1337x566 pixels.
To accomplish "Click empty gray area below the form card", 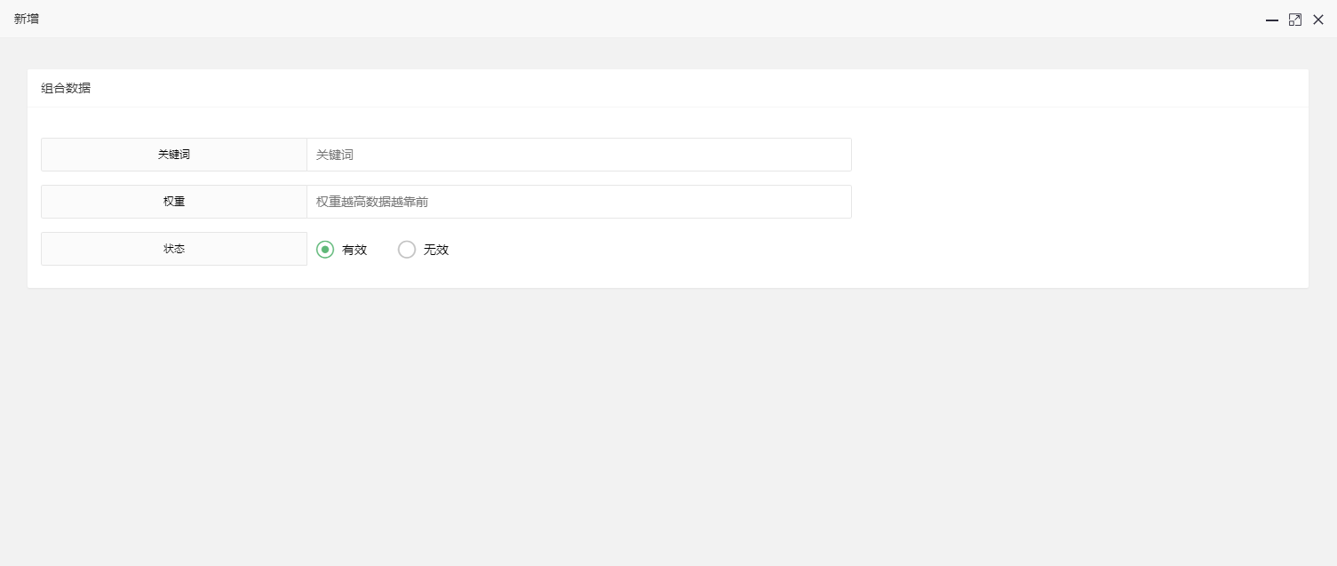I will [666, 426].
